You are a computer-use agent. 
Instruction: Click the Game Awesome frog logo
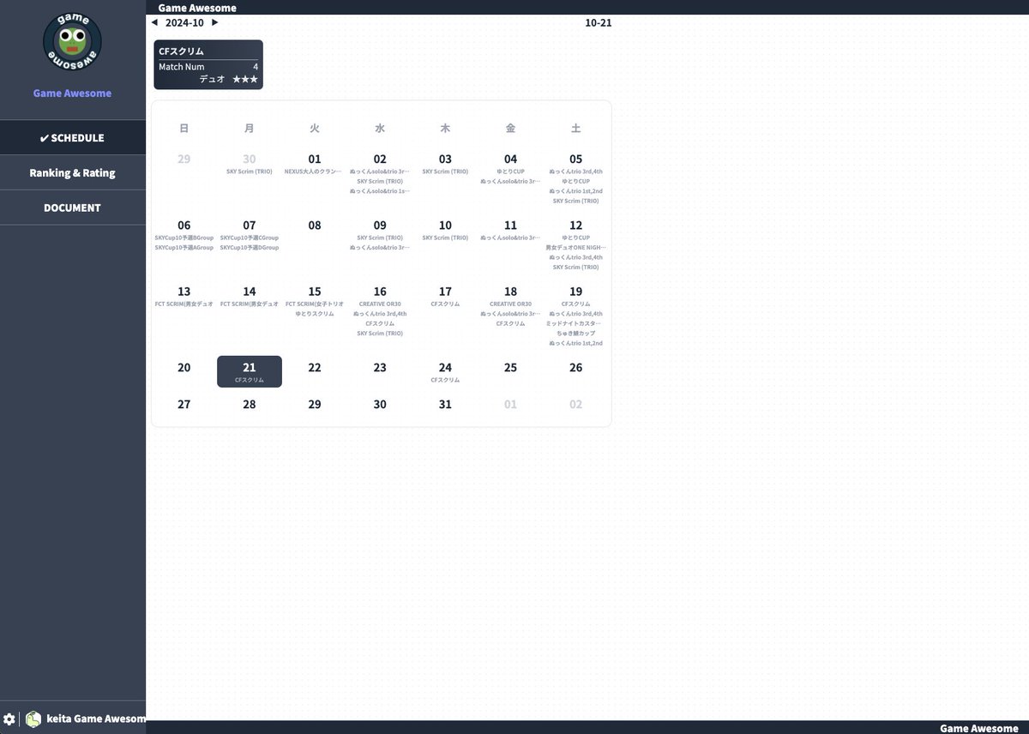[x=72, y=41]
